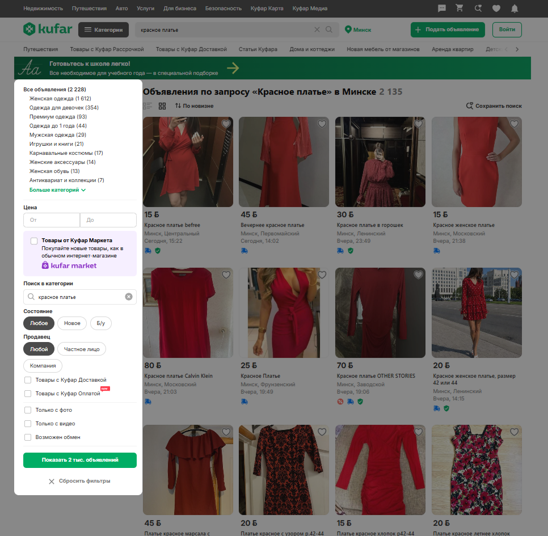The height and width of the screenshot is (536, 548).
Task: Open notifications bell icon
Action: click(515, 9)
